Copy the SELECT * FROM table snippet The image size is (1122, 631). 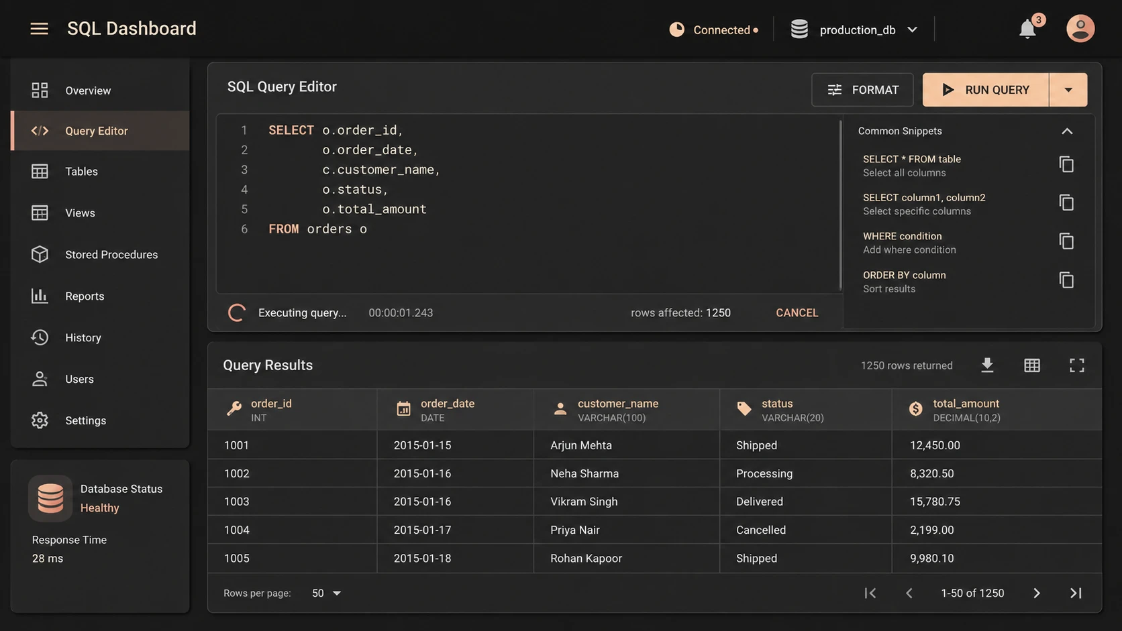point(1066,164)
